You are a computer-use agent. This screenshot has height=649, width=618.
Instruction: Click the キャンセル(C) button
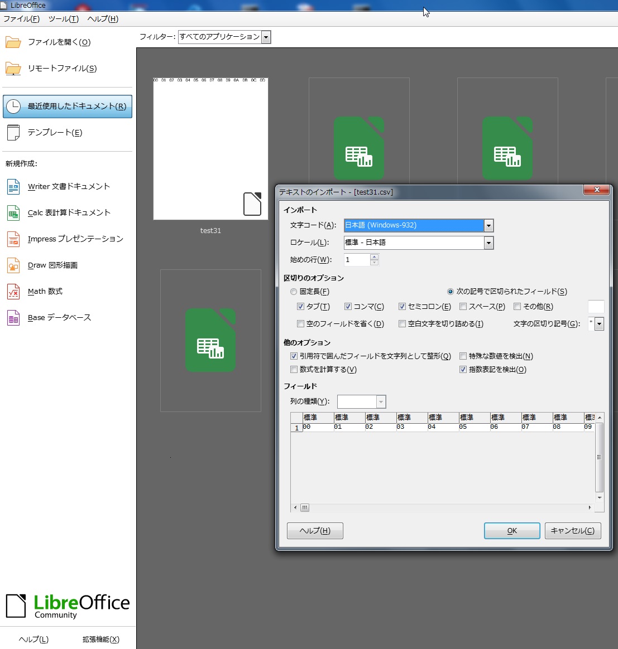pos(573,531)
